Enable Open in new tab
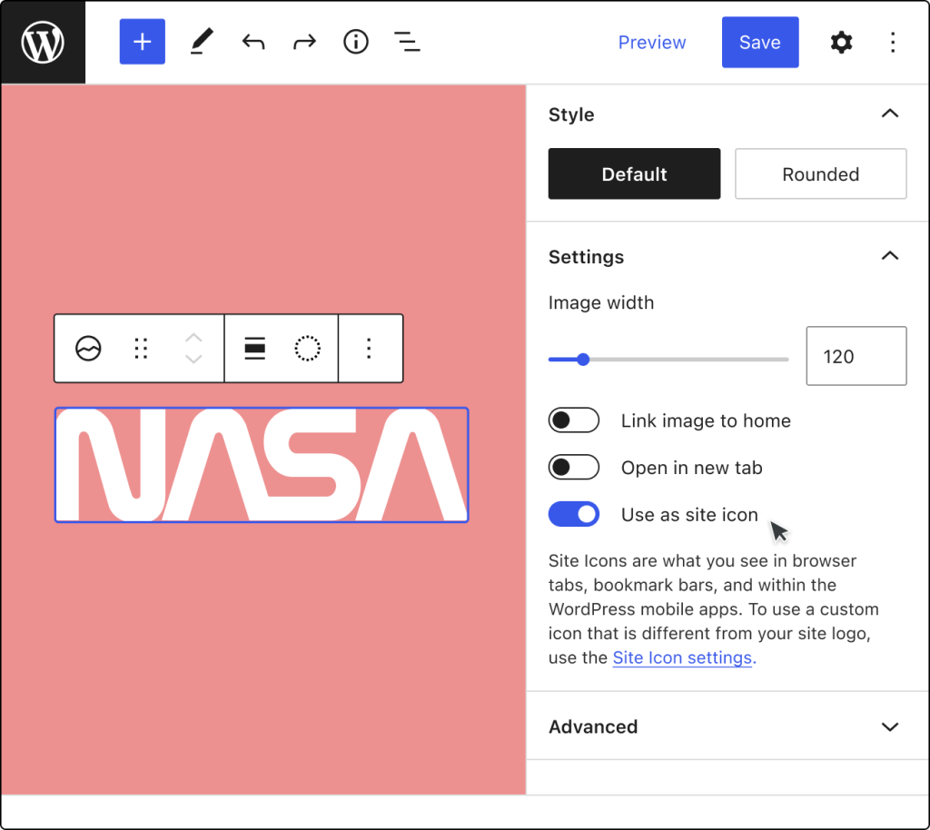930x830 pixels. pyautogui.click(x=573, y=468)
